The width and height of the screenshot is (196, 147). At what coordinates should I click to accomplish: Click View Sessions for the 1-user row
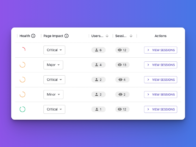click(x=160, y=109)
